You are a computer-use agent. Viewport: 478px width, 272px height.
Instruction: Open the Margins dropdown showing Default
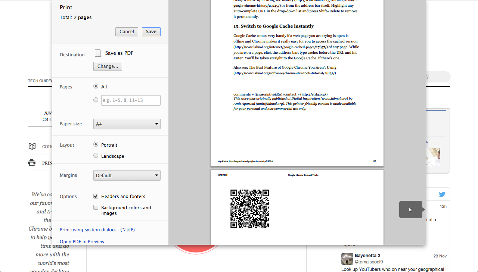pyautogui.click(x=127, y=175)
